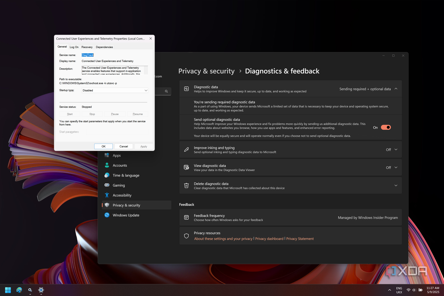Image resolution: width=444 pixels, height=296 pixels.
Task: Open the Accounts section in Settings sidebar
Action: pos(120,165)
